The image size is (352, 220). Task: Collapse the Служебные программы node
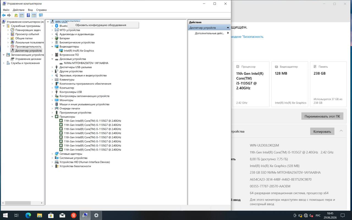[x=4, y=26]
